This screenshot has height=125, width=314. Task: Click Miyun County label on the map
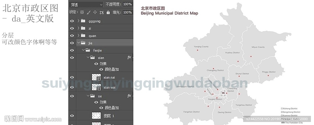point(258,47)
